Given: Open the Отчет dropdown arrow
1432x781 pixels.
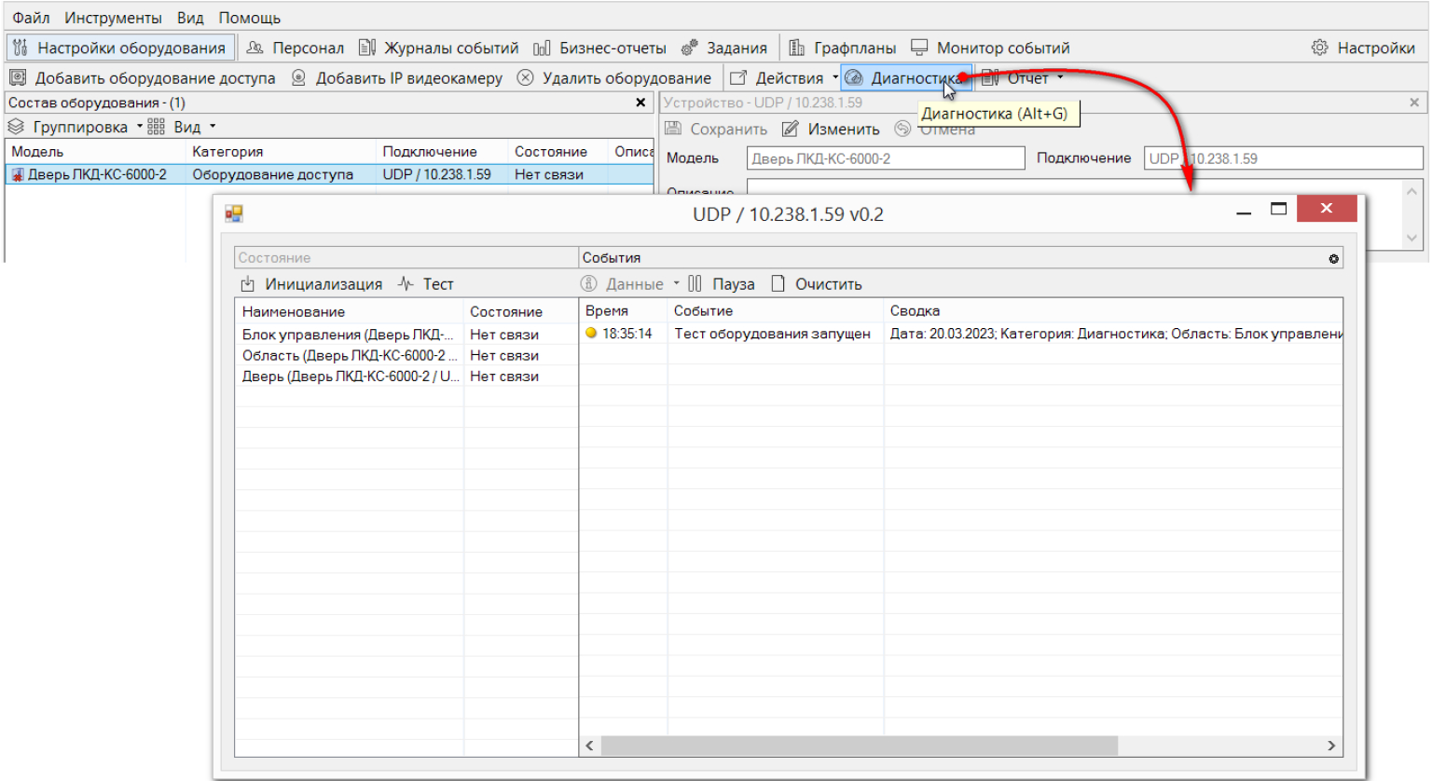Looking at the screenshot, I should 1060,77.
